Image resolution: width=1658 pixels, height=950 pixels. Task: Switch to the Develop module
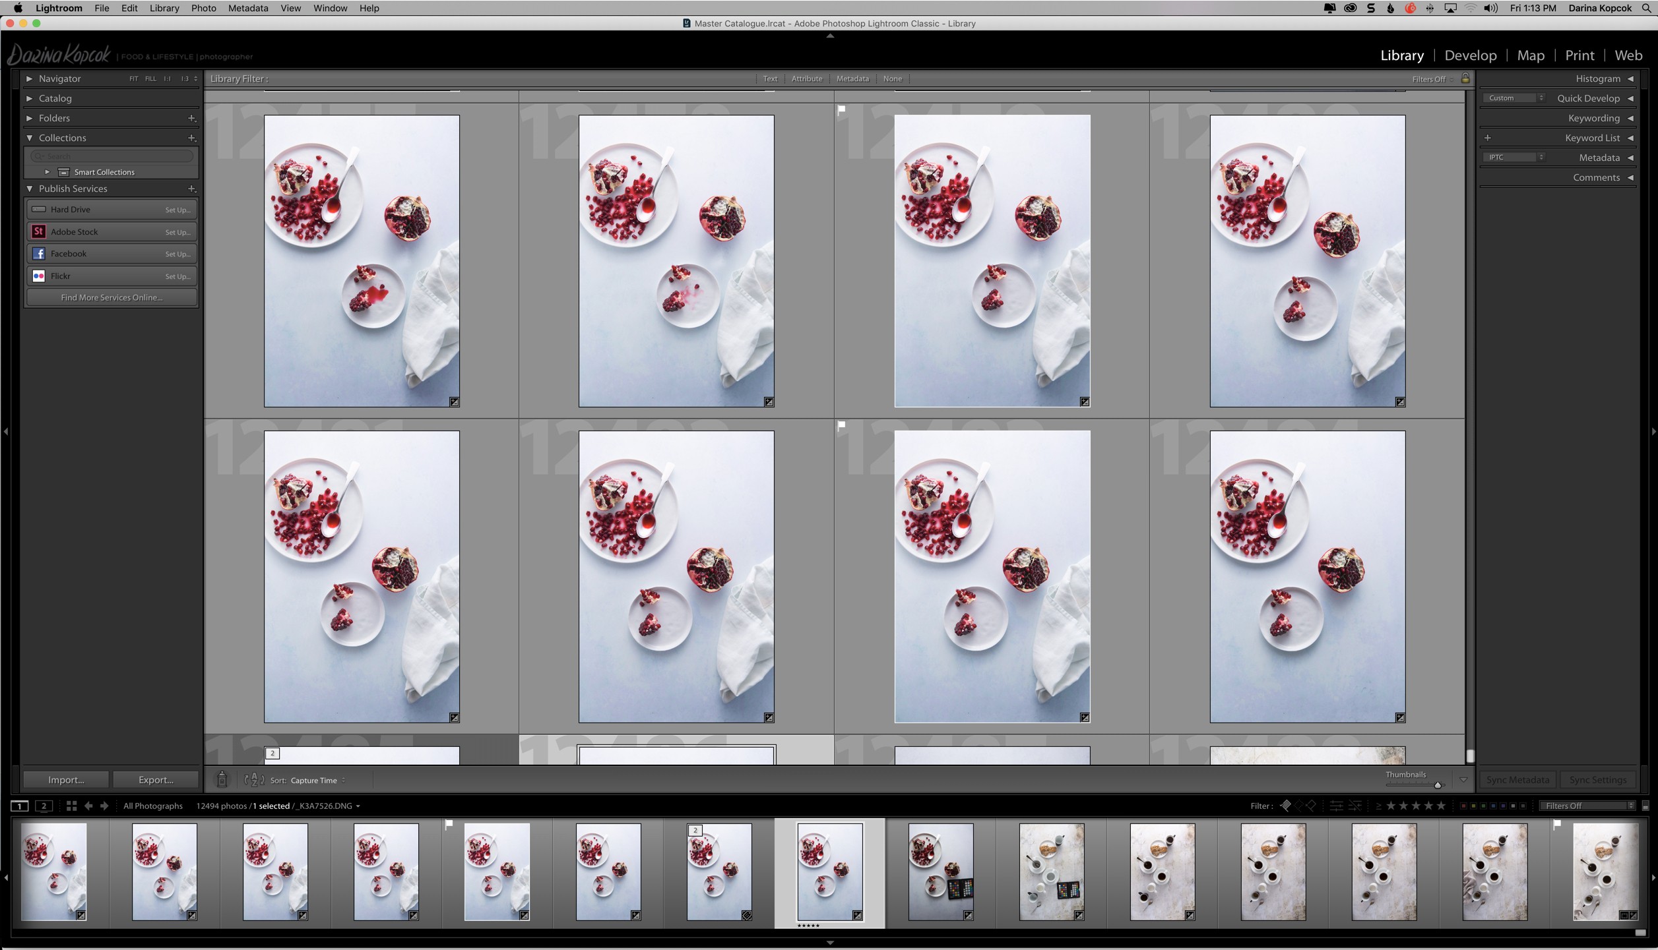pos(1470,55)
